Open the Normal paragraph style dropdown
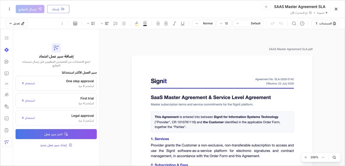The height and width of the screenshot is (166, 345). (x=204, y=24)
